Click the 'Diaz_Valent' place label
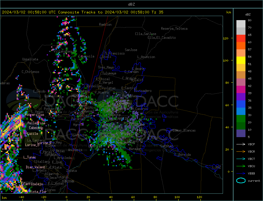The height and width of the screenshot is (201, 263). tap(35, 167)
